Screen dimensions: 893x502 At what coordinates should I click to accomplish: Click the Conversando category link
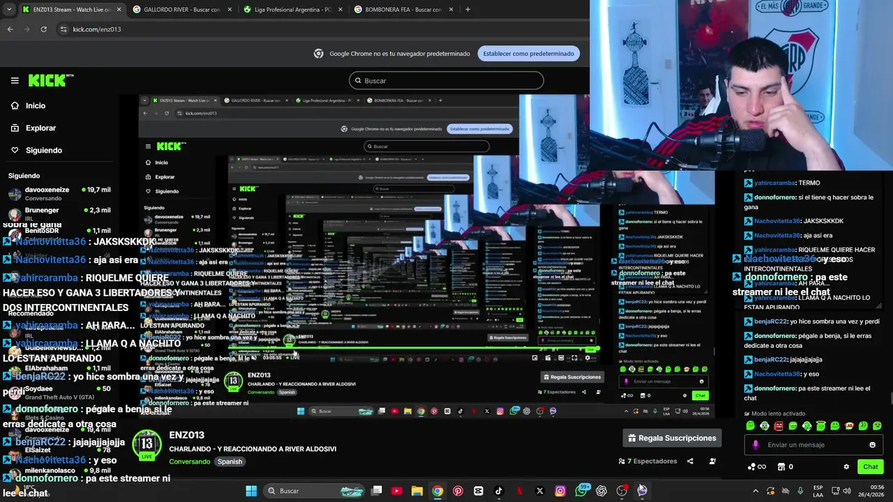[189, 462]
